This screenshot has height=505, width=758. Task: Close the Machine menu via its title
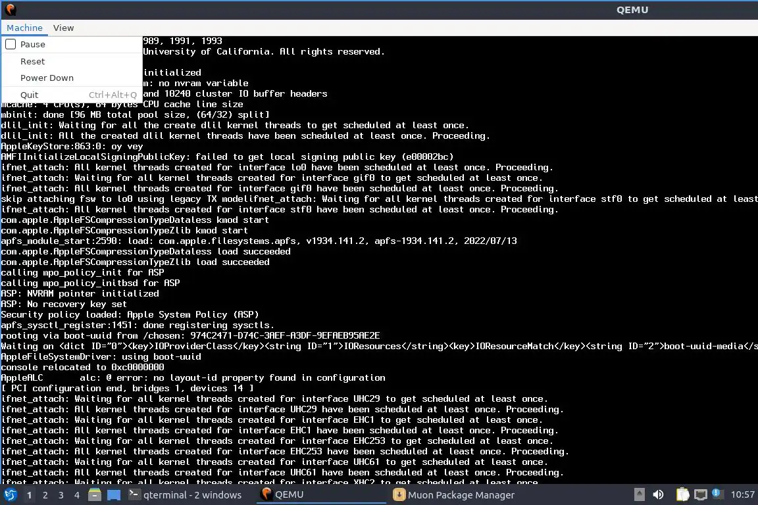(x=24, y=28)
